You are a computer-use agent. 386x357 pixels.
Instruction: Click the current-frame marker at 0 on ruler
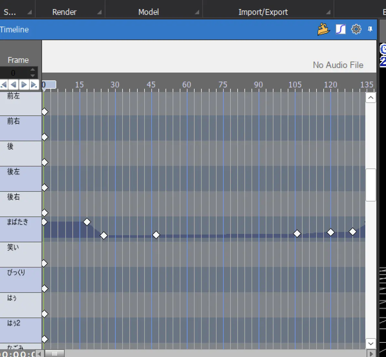(x=49, y=85)
